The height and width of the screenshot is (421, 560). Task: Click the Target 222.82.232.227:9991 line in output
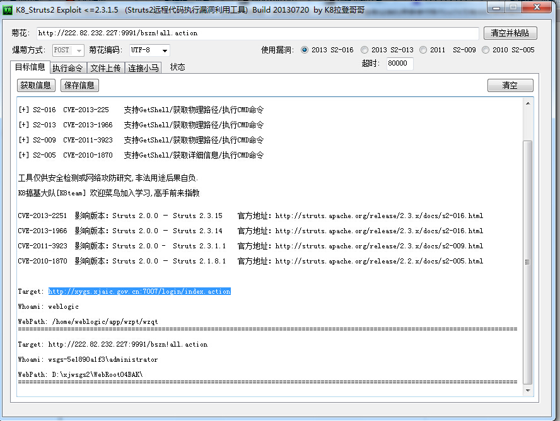tap(113, 344)
